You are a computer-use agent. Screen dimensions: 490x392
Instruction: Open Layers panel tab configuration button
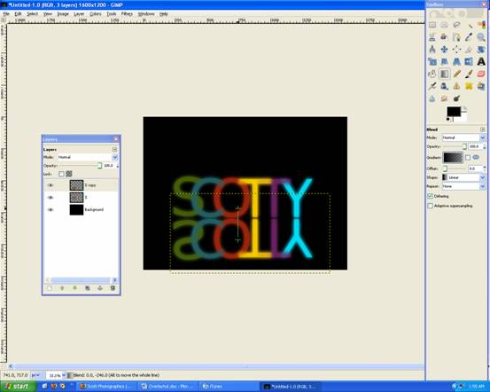(x=114, y=150)
